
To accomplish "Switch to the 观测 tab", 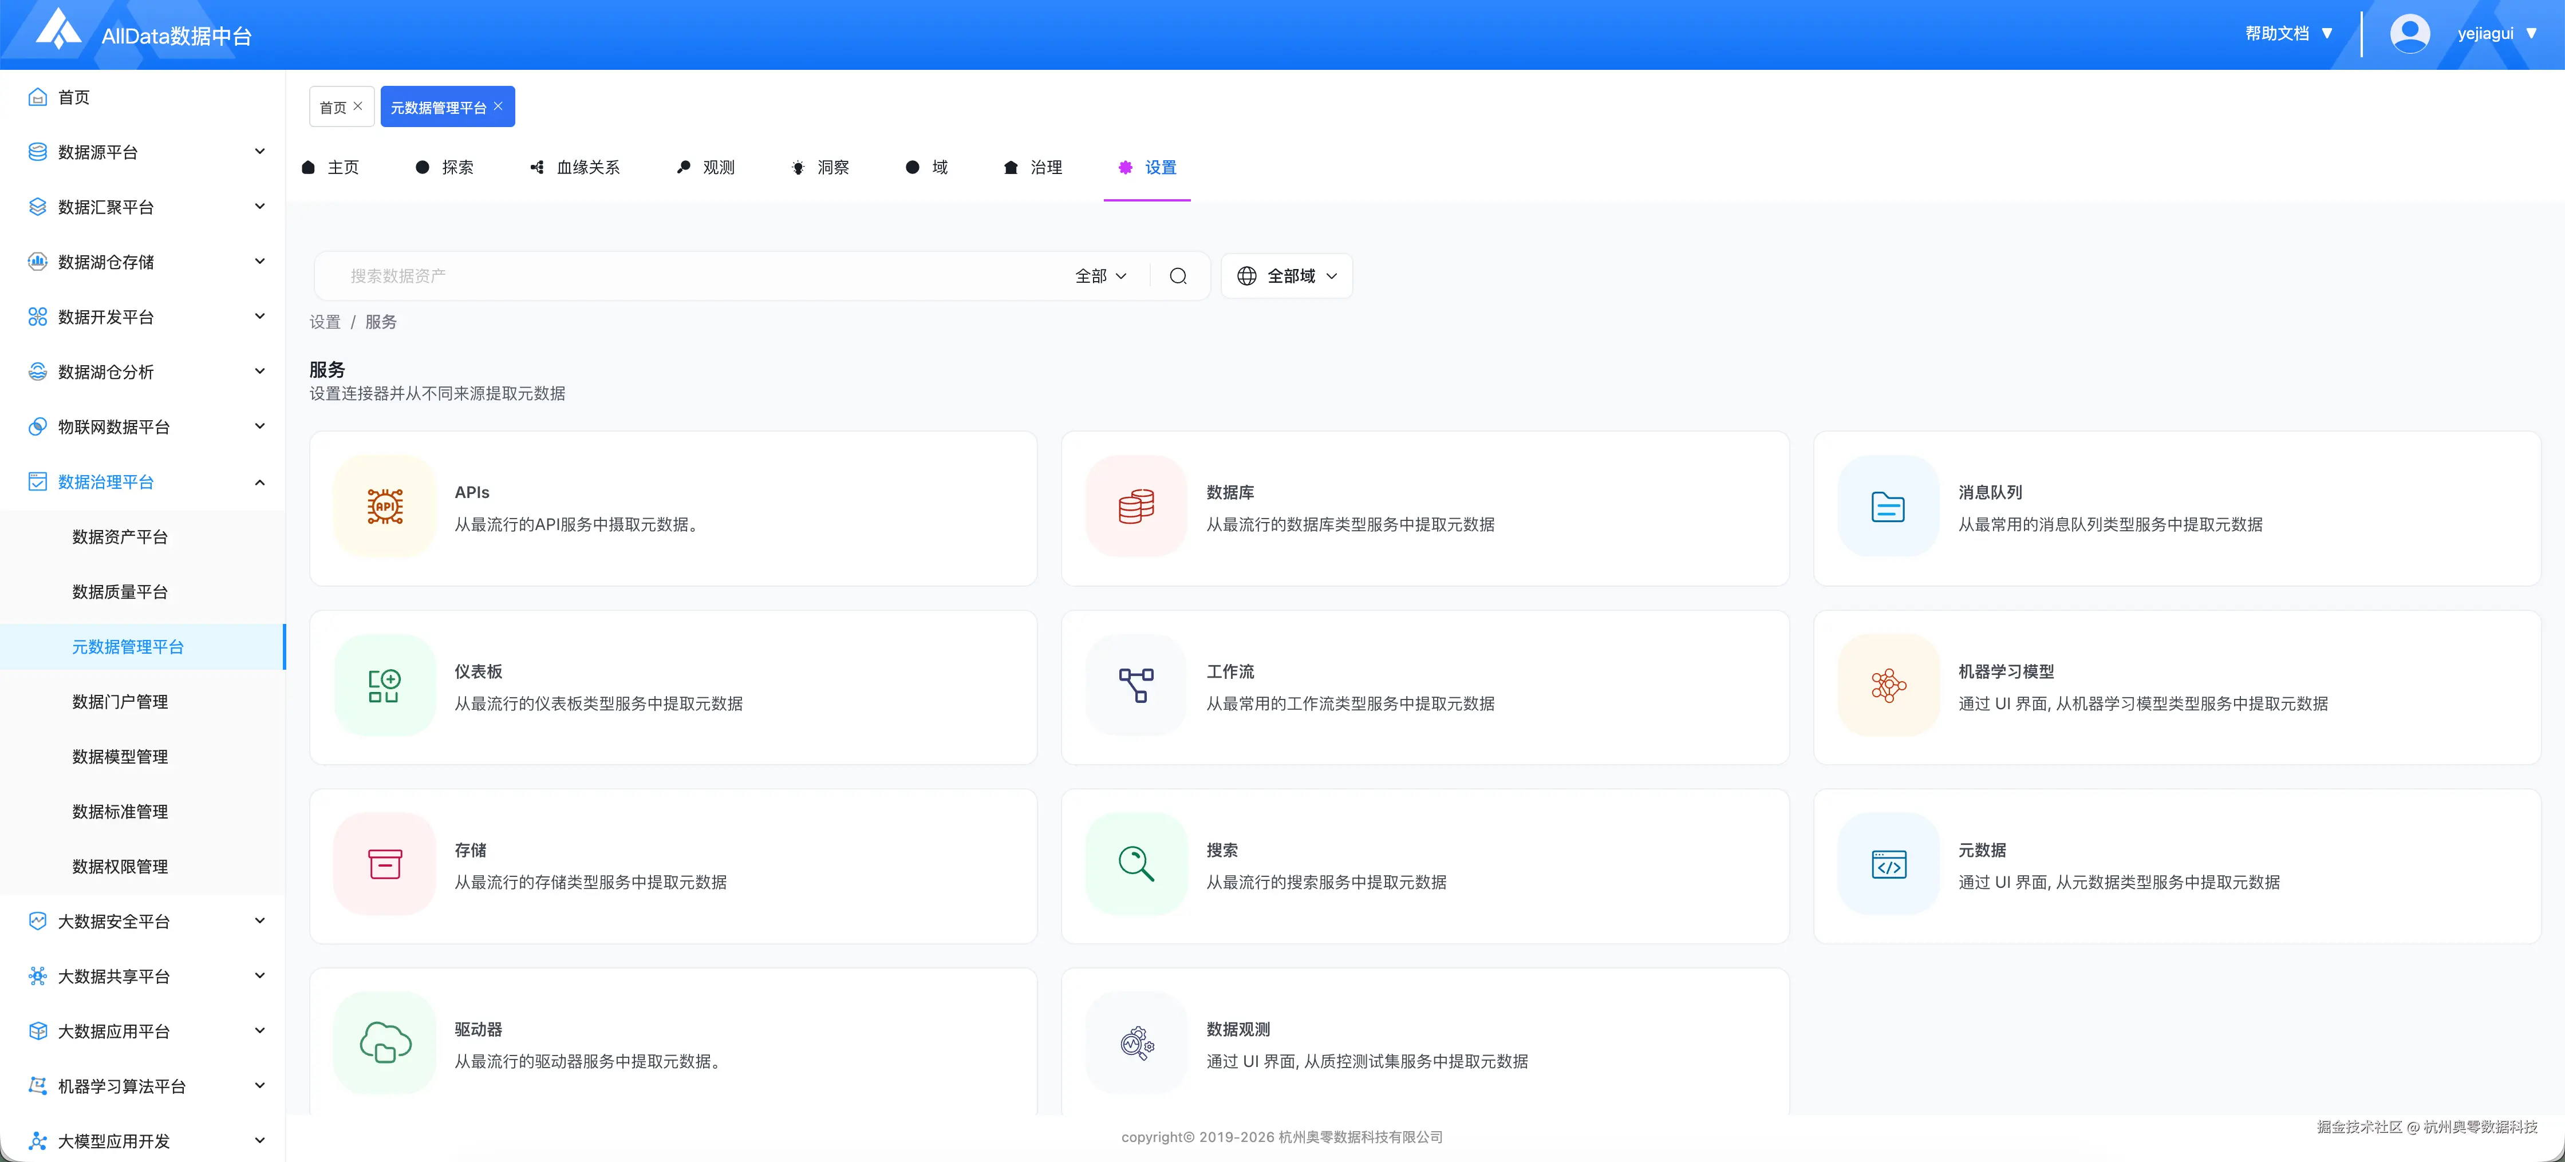I will 706,167.
